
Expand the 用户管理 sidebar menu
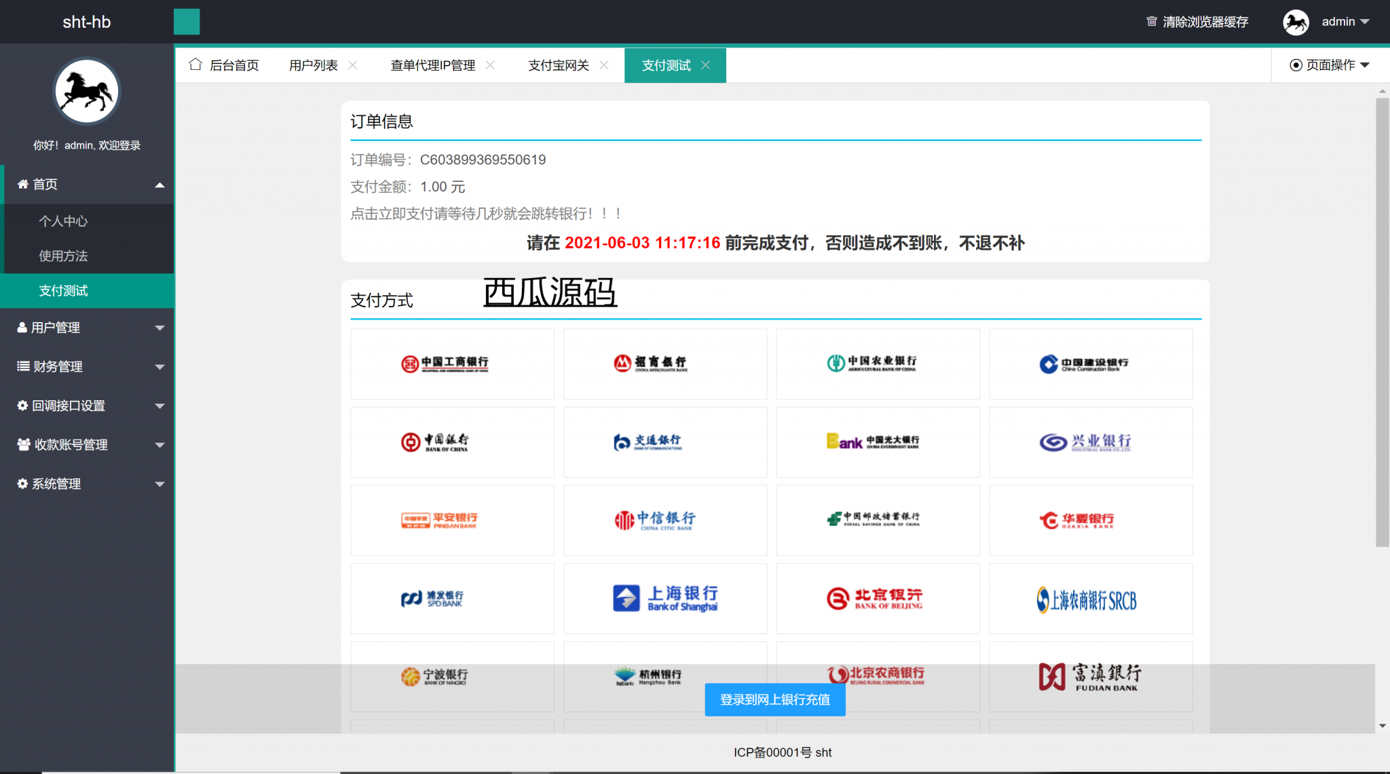tap(88, 328)
